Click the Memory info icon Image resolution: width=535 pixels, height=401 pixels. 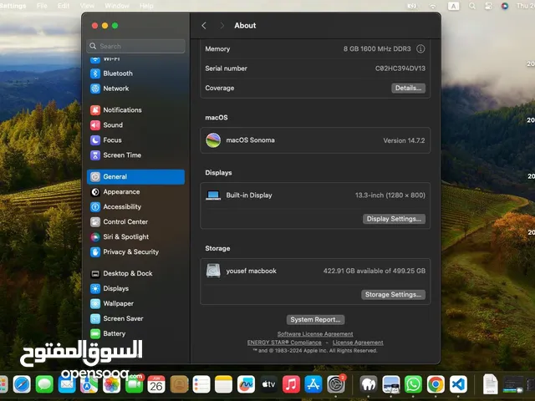tap(420, 48)
